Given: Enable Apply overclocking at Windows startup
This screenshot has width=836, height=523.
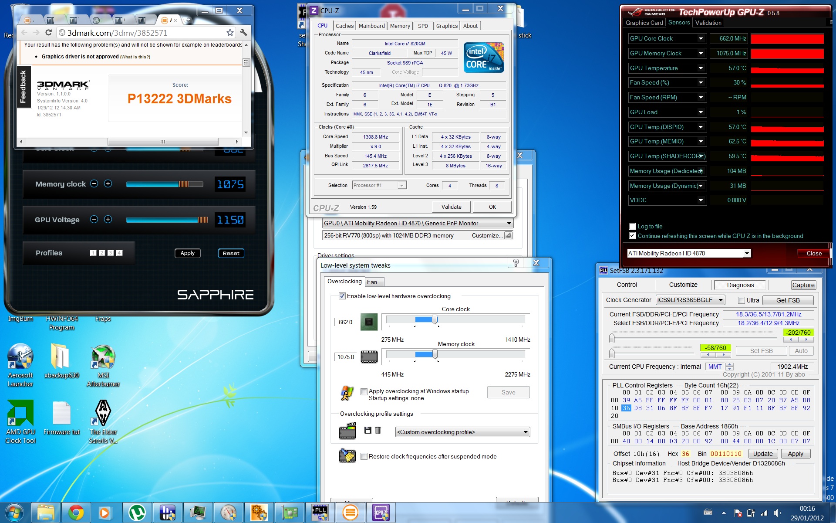Looking at the screenshot, I should (364, 391).
